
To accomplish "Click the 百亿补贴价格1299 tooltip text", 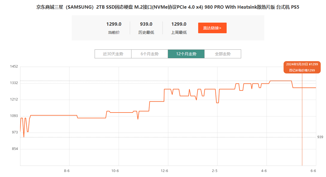I will pyautogui.click(x=302, y=70).
